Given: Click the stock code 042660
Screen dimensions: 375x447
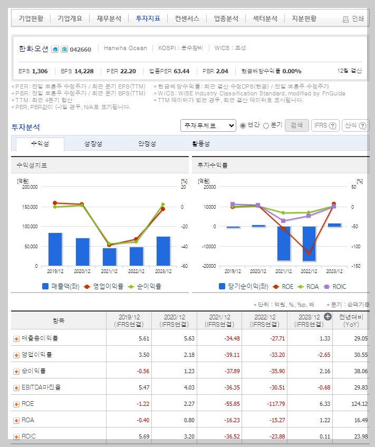Looking at the screenshot, I should [80, 50].
